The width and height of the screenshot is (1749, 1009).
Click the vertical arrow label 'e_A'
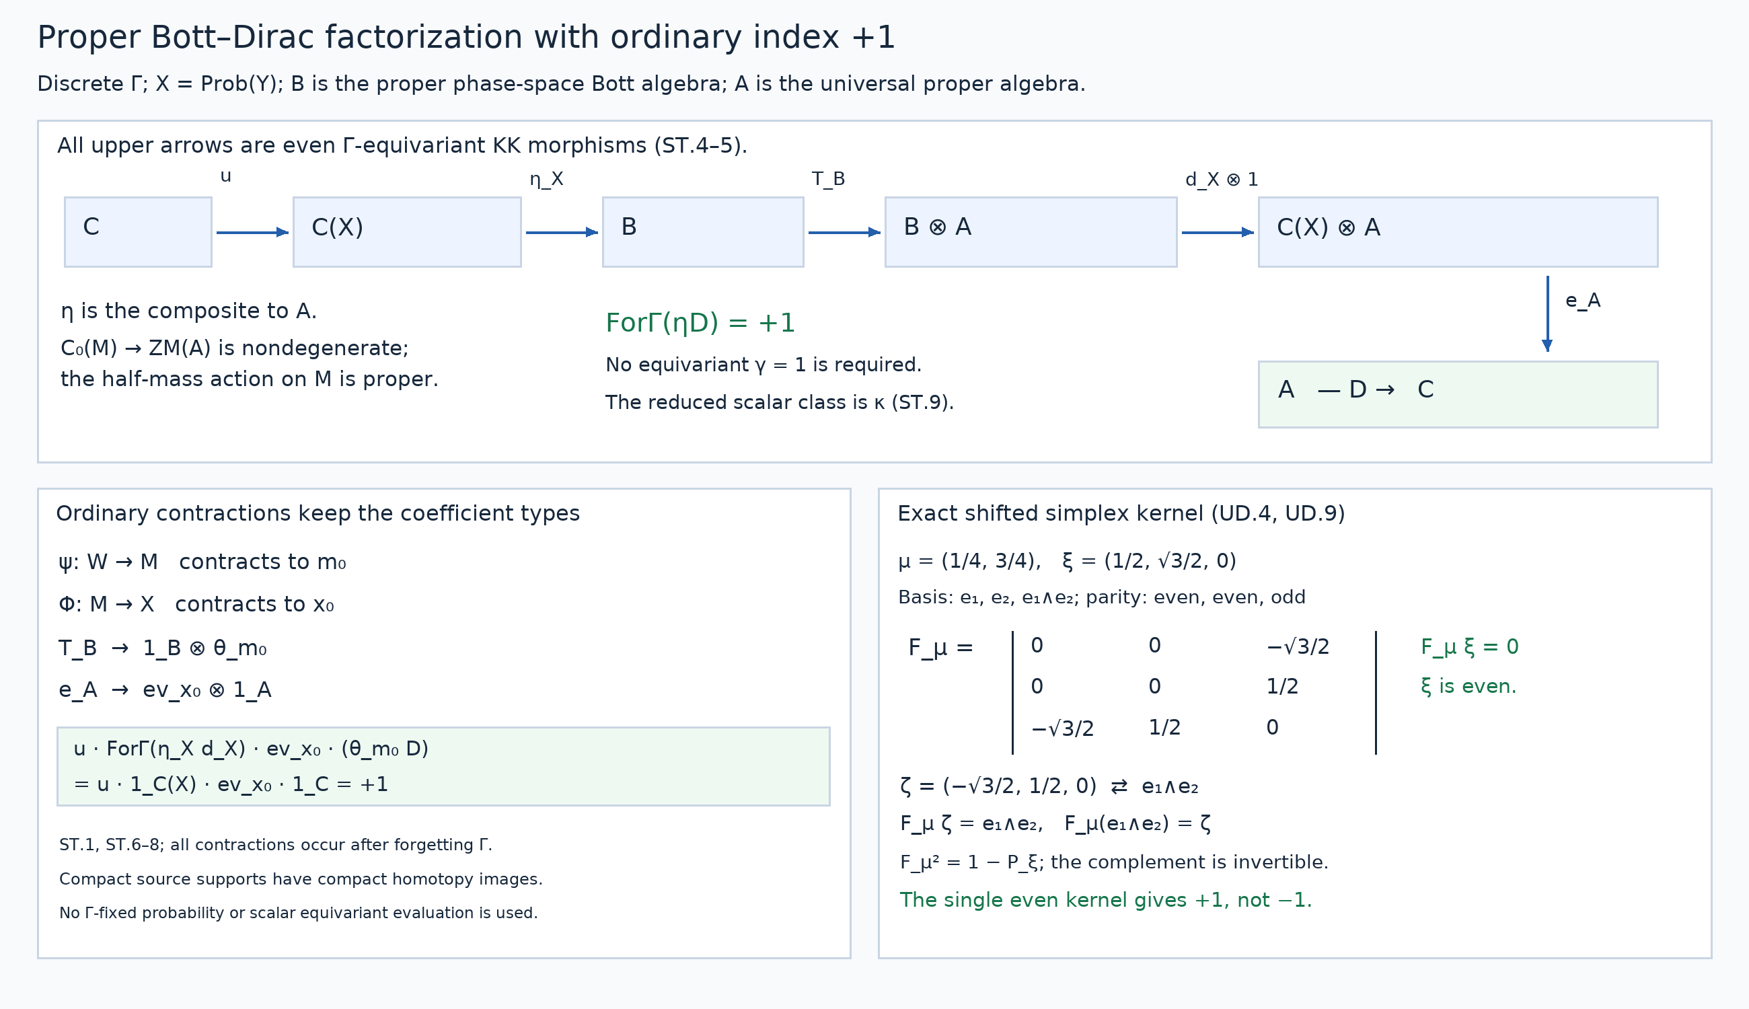coord(1583,301)
